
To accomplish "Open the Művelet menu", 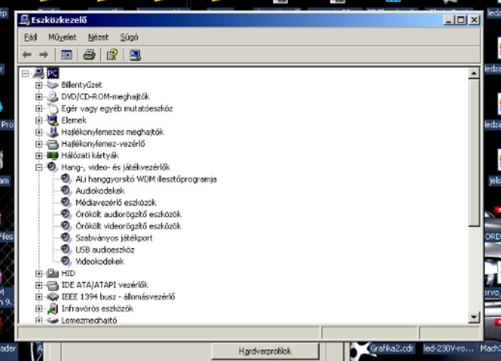I will click(62, 38).
